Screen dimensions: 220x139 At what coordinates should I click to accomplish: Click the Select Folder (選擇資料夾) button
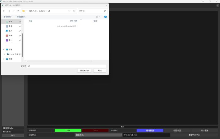click(85, 70)
